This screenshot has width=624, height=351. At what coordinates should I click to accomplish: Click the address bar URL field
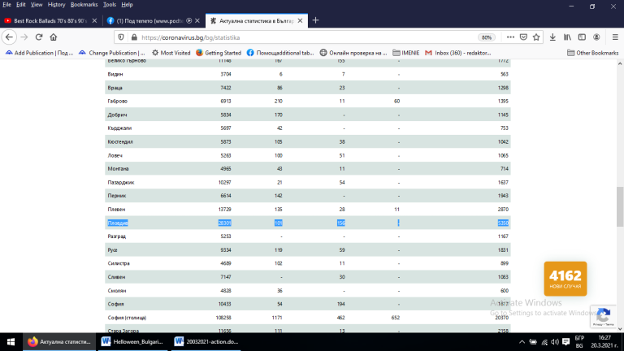[301, 37]
